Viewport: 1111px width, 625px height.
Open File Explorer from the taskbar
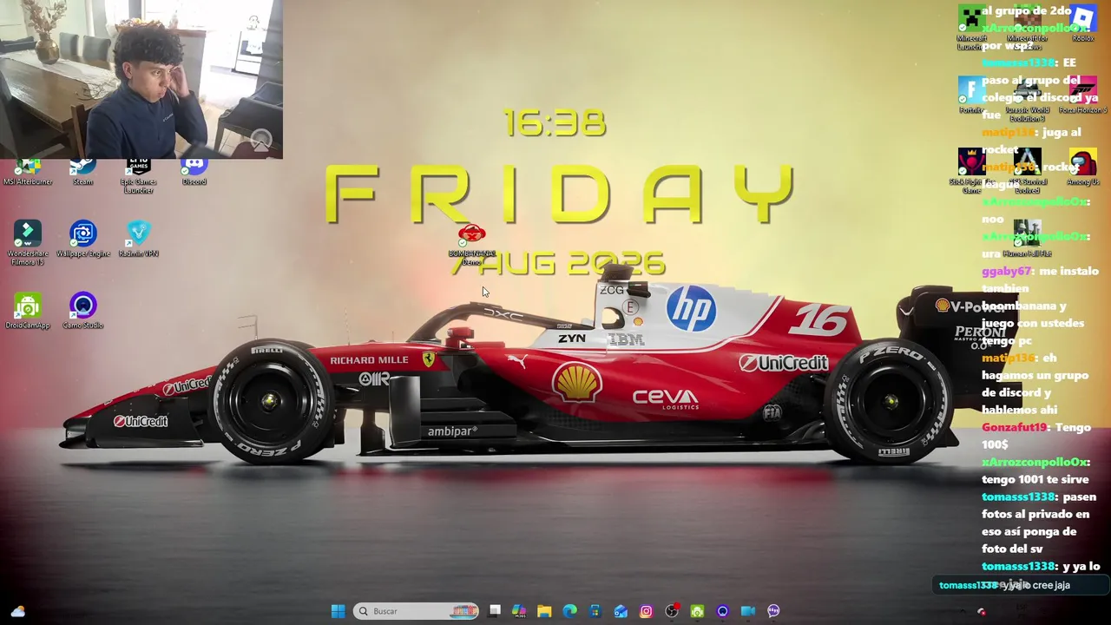pos(544,611)
